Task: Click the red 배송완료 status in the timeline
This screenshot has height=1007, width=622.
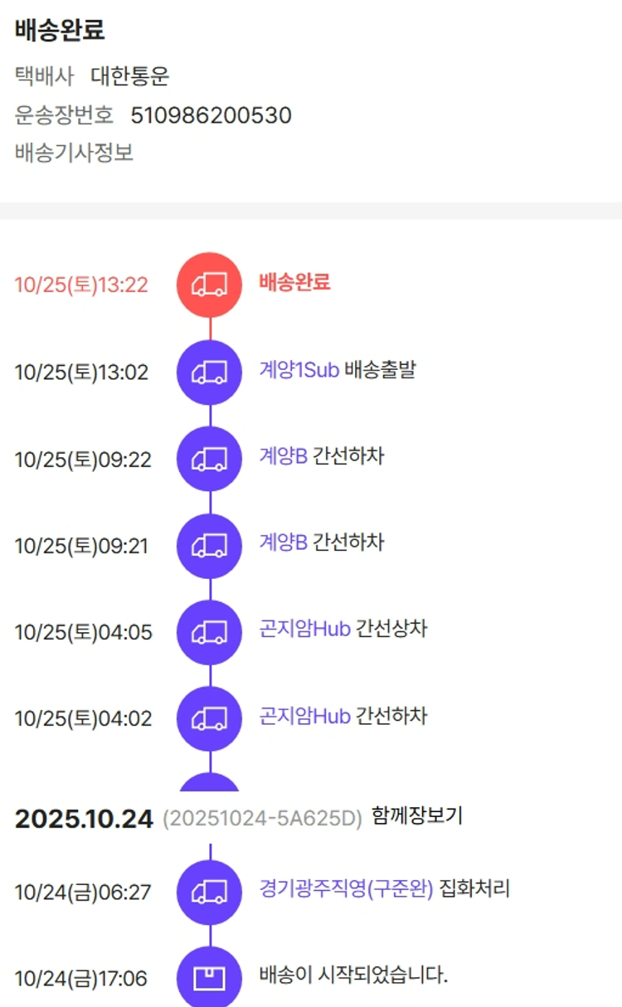Action: pyautogui.click(x=294, y=282)
